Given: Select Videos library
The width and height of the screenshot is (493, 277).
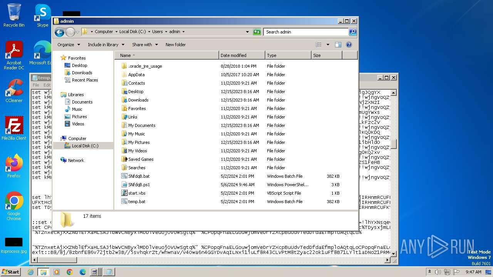Looking at the screenshot, I should (78, 124).
